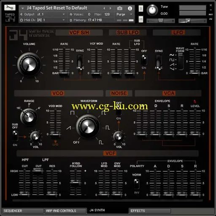Viewport: 216px width, 216px height.
Task: Click the VCO sub VOL knob
Action: [x=35, y=136]
